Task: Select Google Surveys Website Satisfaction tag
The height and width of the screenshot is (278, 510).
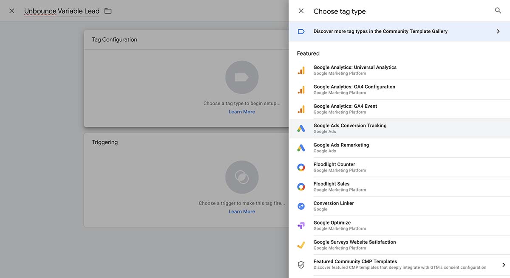Action: coord(399,245)
